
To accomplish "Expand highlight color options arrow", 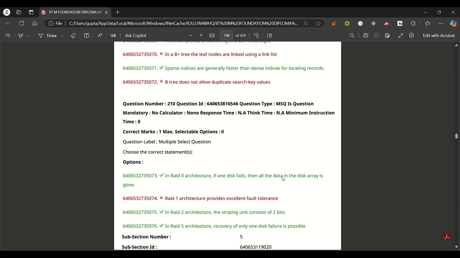I will [x=28, y=35].
